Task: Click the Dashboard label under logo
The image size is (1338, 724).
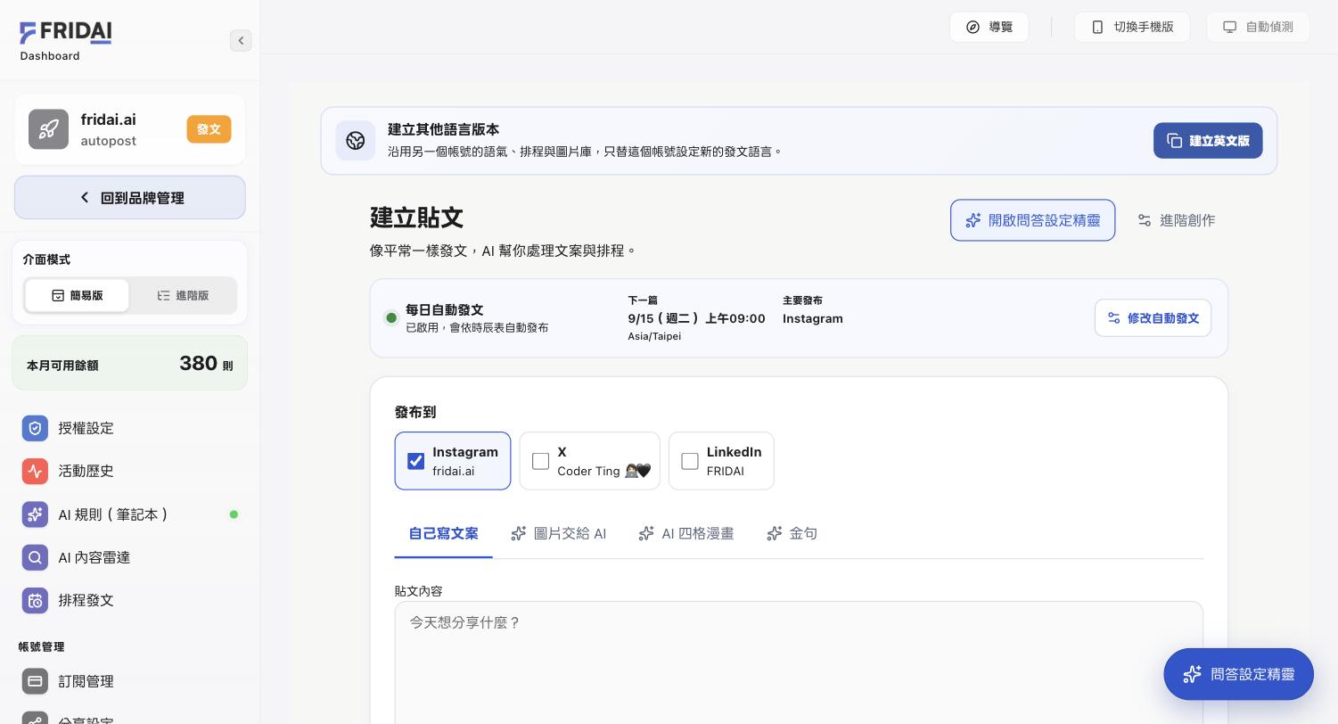Action: 50,56
